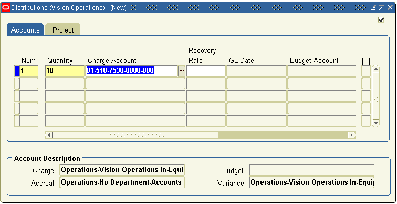This screenshot has width=397, height=204.
Task: Click the vertical scrollbar thumb
Action: 376,96
